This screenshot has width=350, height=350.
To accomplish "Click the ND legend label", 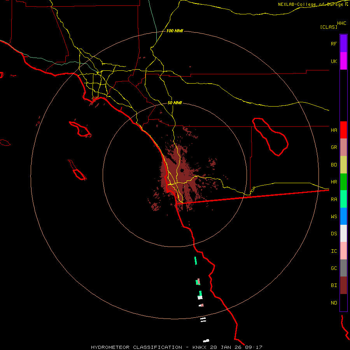I will pyautogui.click(x=334, y=303).
